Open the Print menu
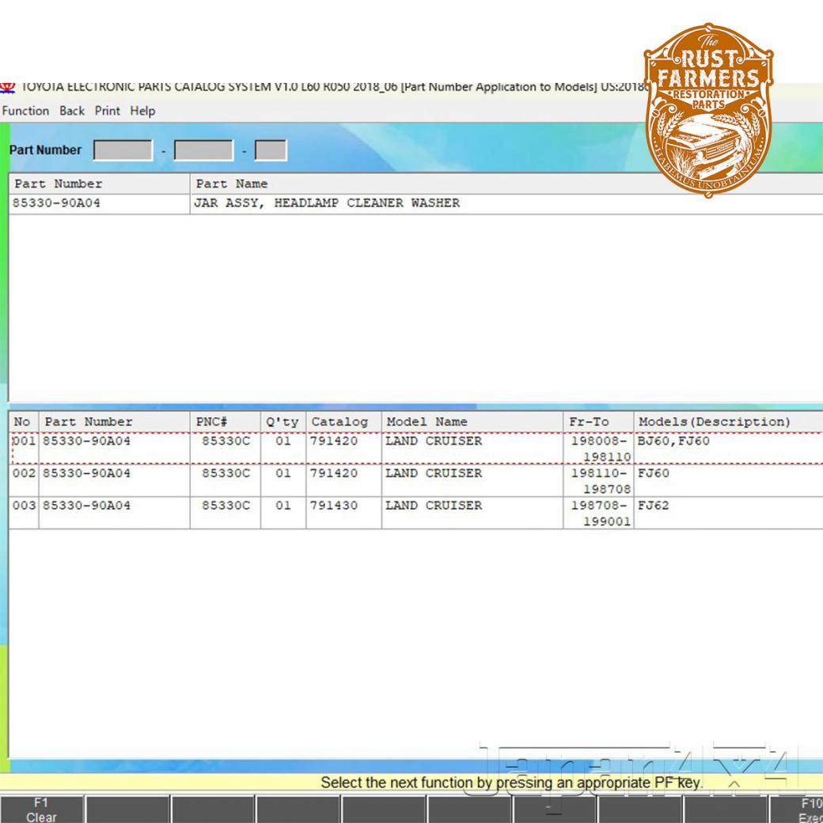The width and height of the screenshot is (823, 823). click(107, 111)
